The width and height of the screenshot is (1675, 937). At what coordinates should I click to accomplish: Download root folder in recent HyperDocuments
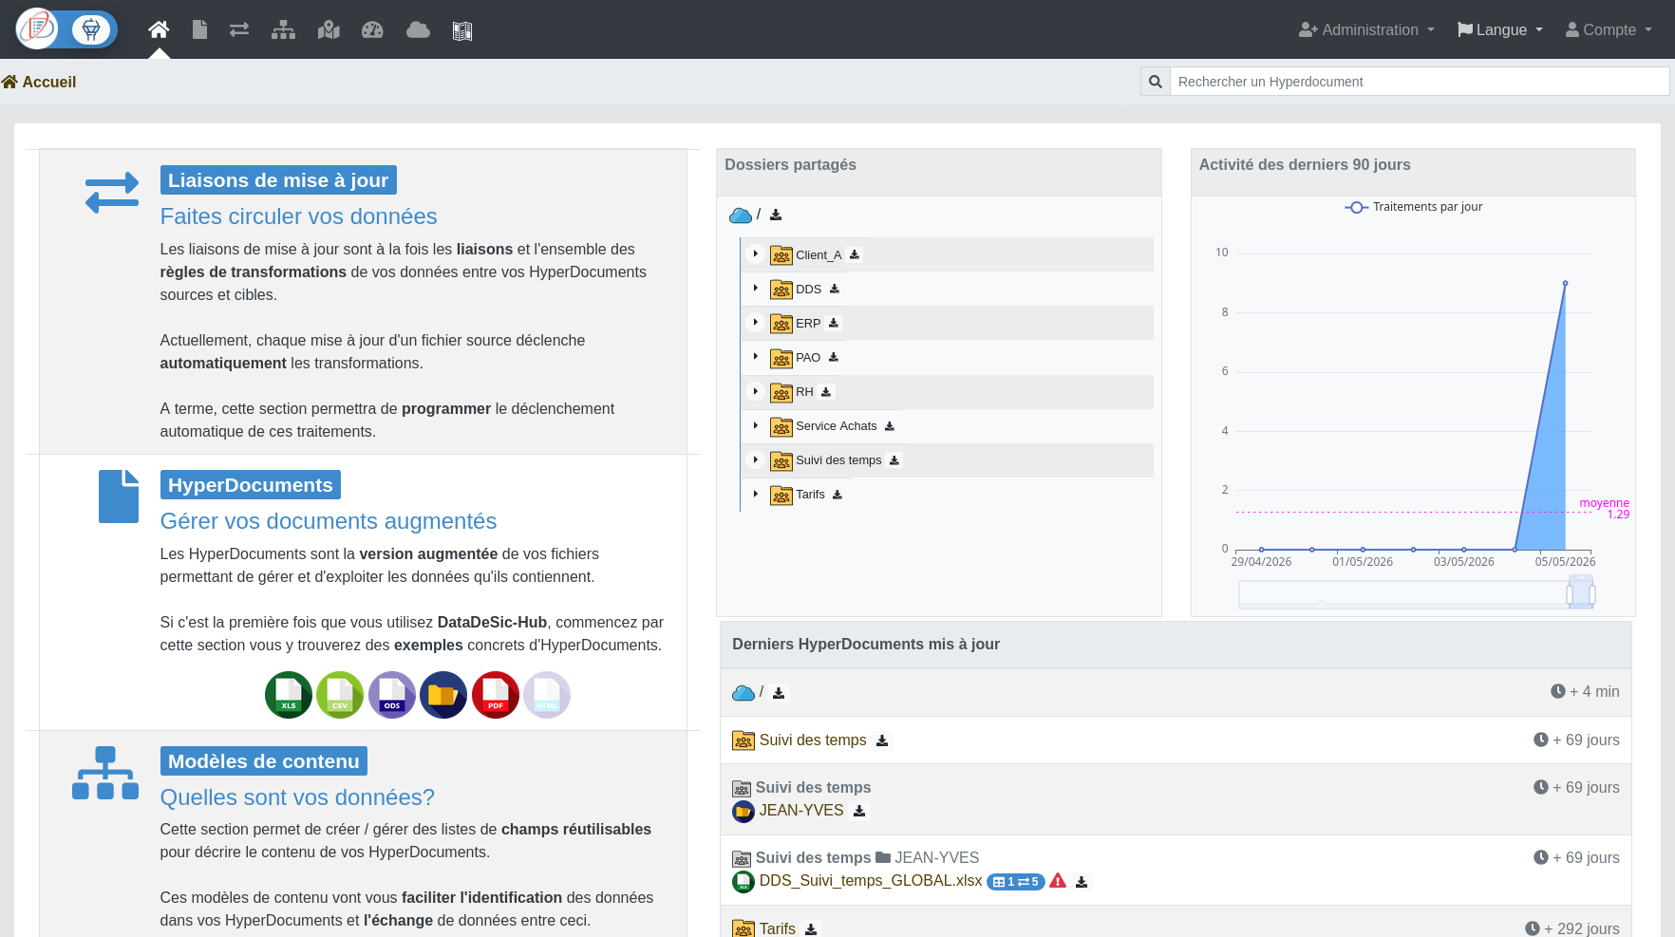point(779,693)
